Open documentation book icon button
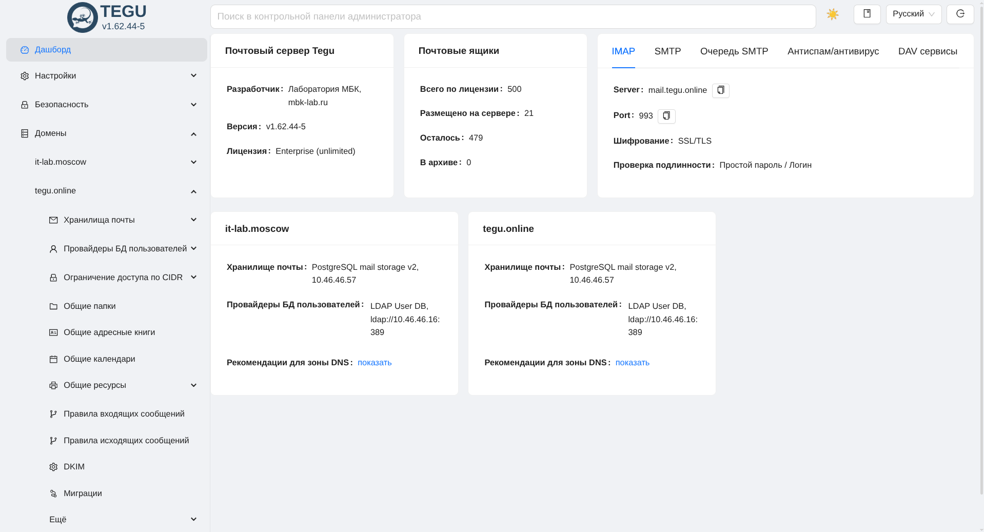984x532 pixels. point(867,14)
